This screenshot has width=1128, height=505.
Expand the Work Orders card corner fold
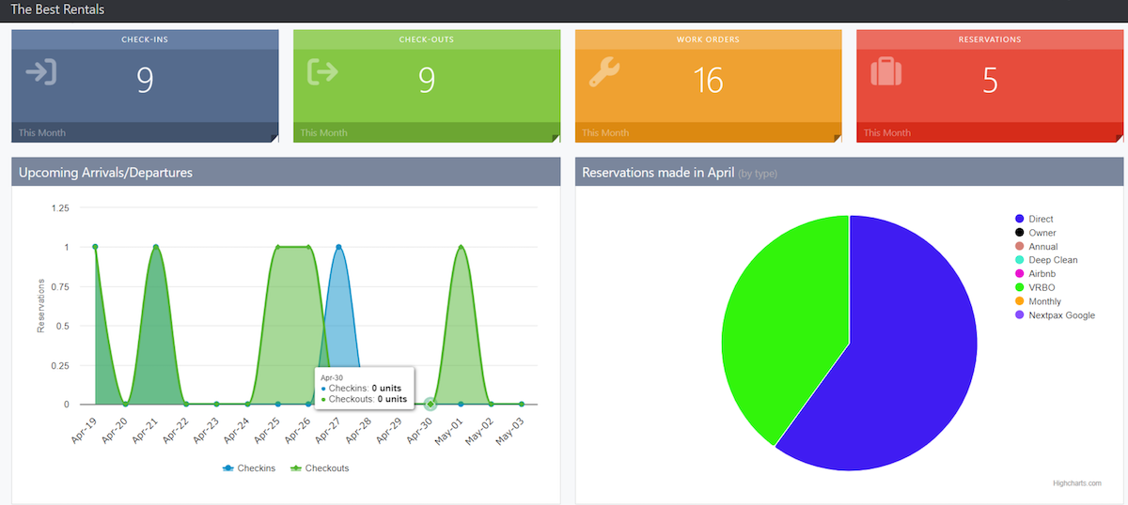click(838, 138)
